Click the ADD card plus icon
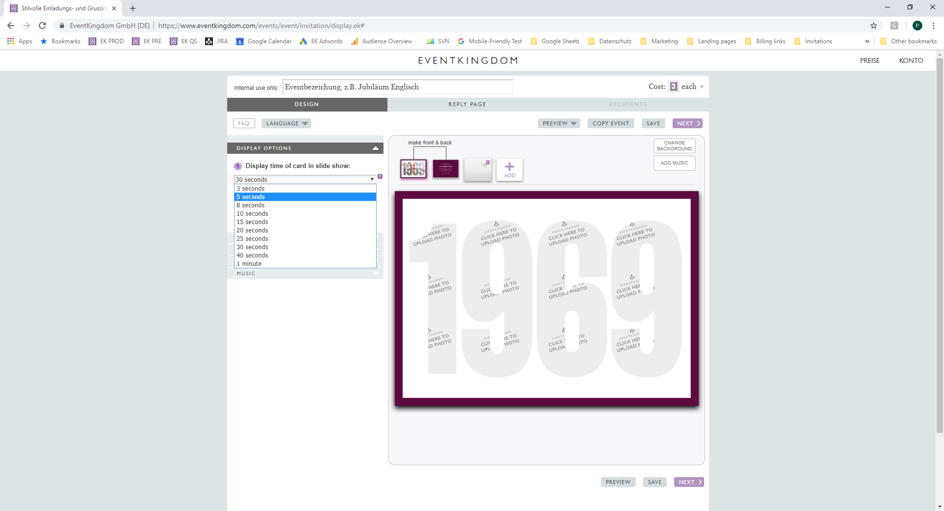The image size is (944, 511). coord(509,170)
